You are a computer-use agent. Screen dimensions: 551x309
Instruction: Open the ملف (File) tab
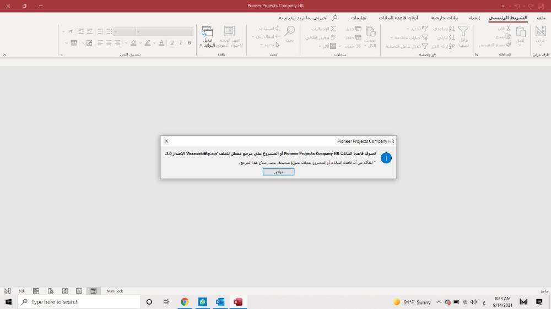pos(541,18)
